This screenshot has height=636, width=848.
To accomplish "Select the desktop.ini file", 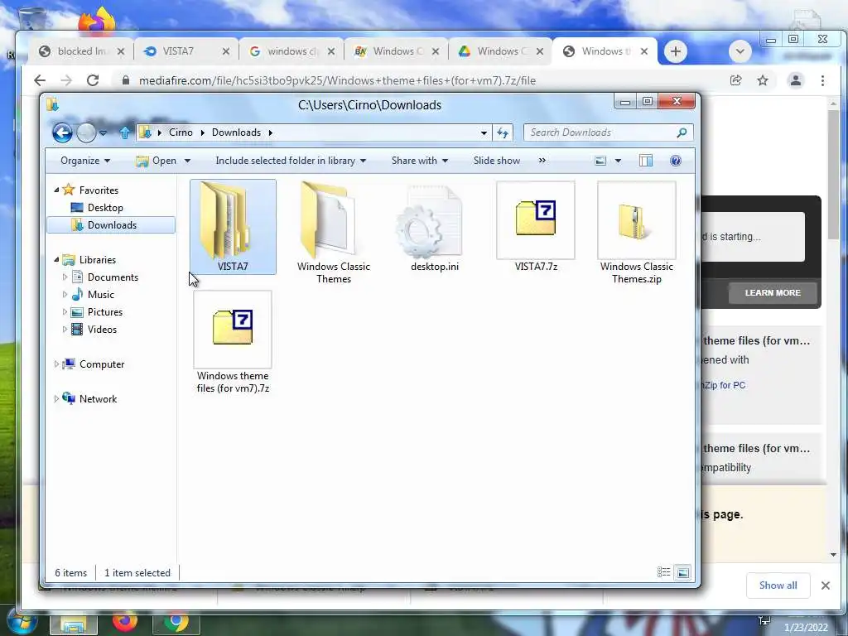I will pos(434,227).
